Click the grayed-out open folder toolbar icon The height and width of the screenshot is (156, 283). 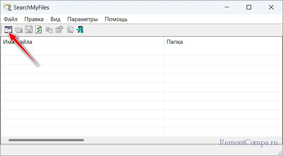pos(18,29)
